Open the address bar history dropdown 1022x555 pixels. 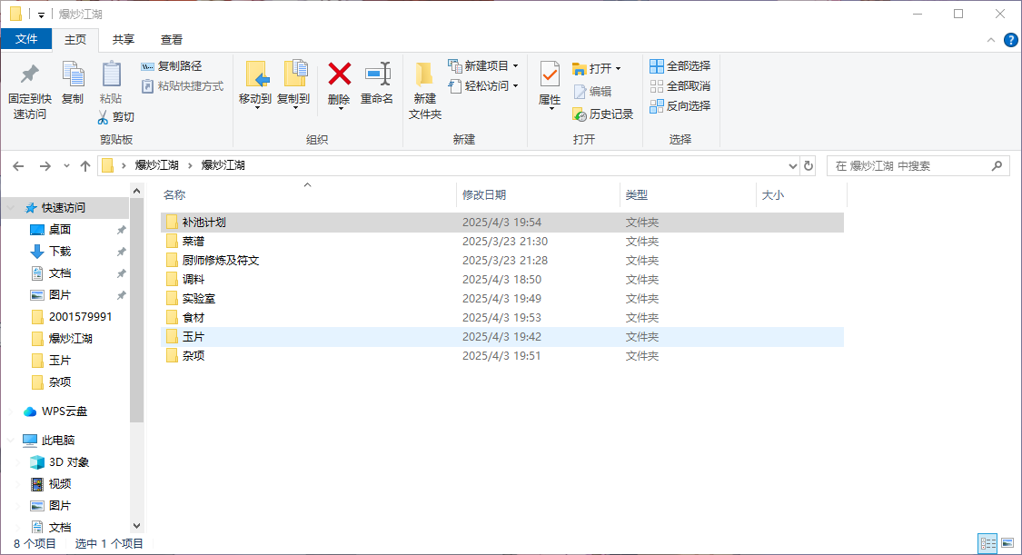pos(792,166)
